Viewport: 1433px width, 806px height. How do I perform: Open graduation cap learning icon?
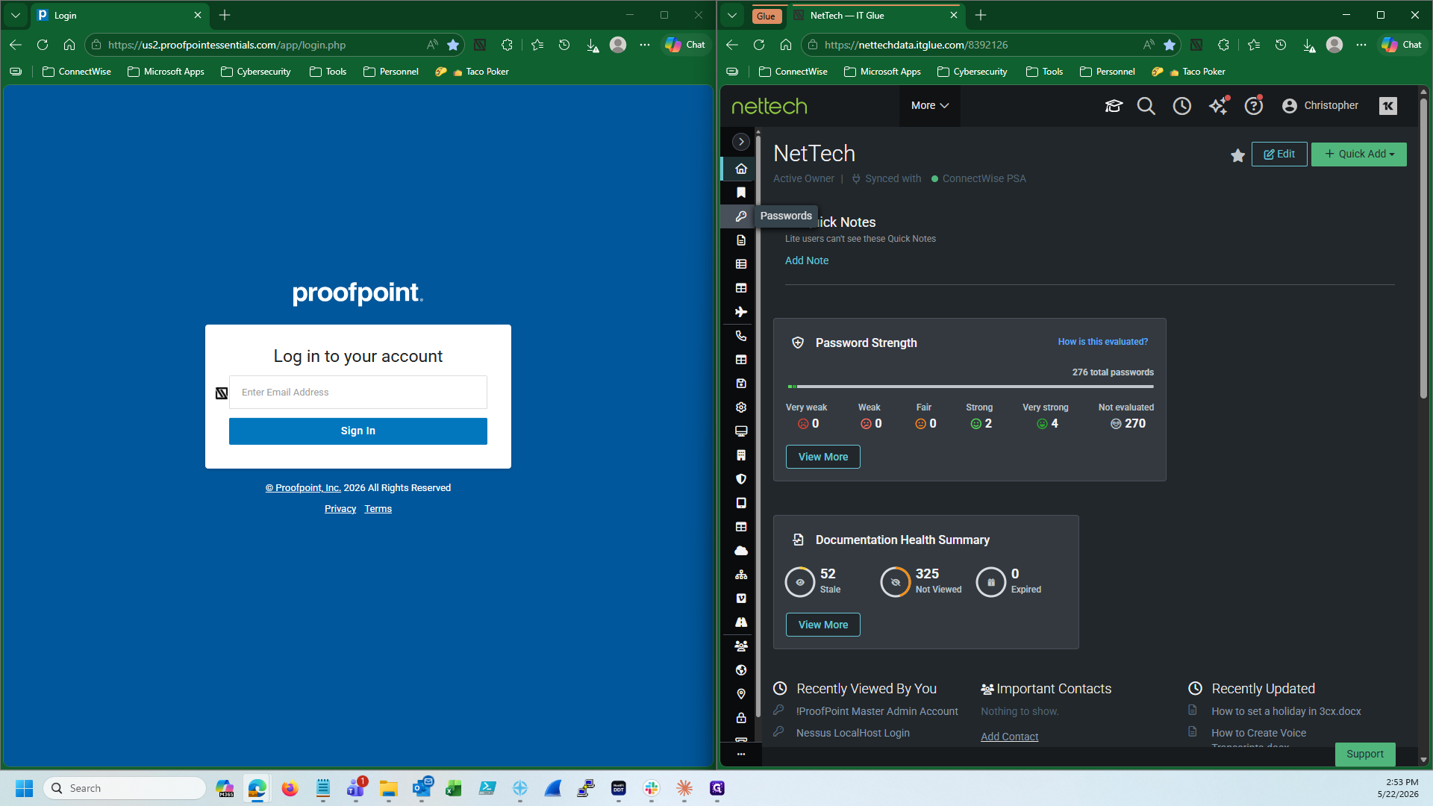point(1113,106)
